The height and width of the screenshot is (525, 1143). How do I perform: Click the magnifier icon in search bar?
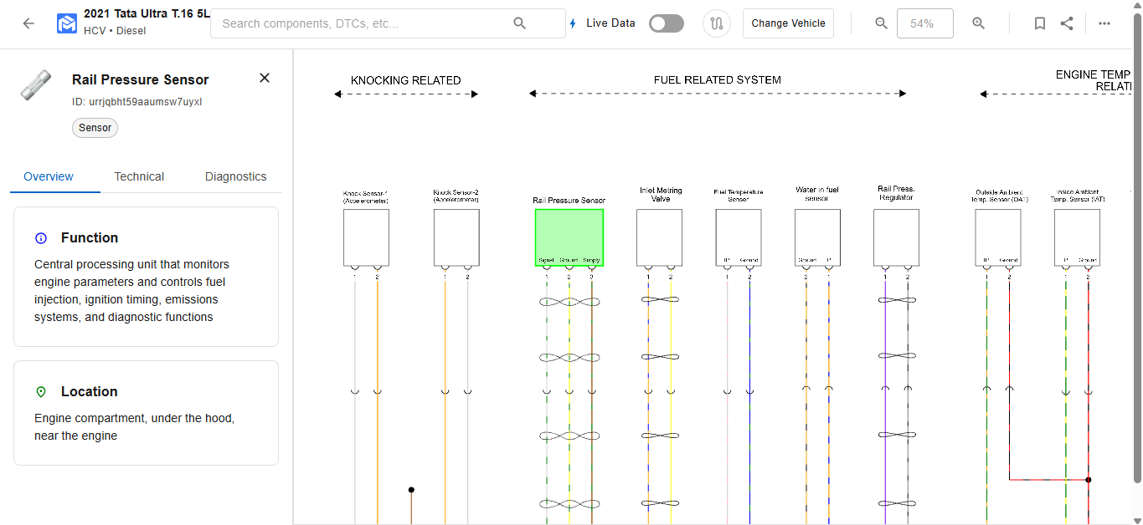[519, 23]
